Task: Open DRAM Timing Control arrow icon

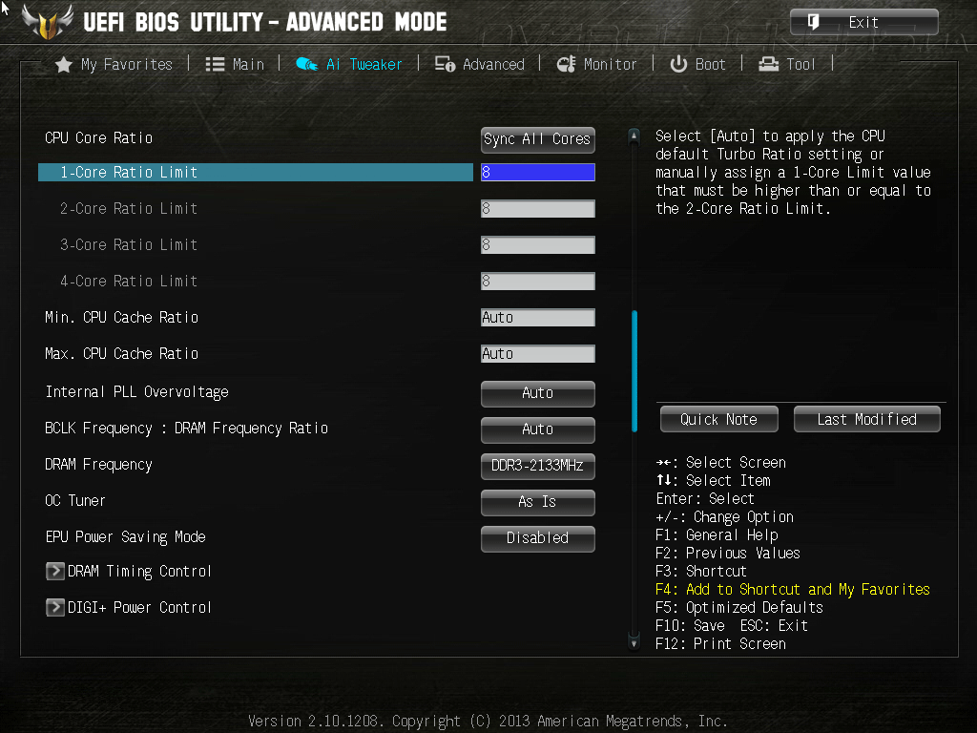Action: 54,571
